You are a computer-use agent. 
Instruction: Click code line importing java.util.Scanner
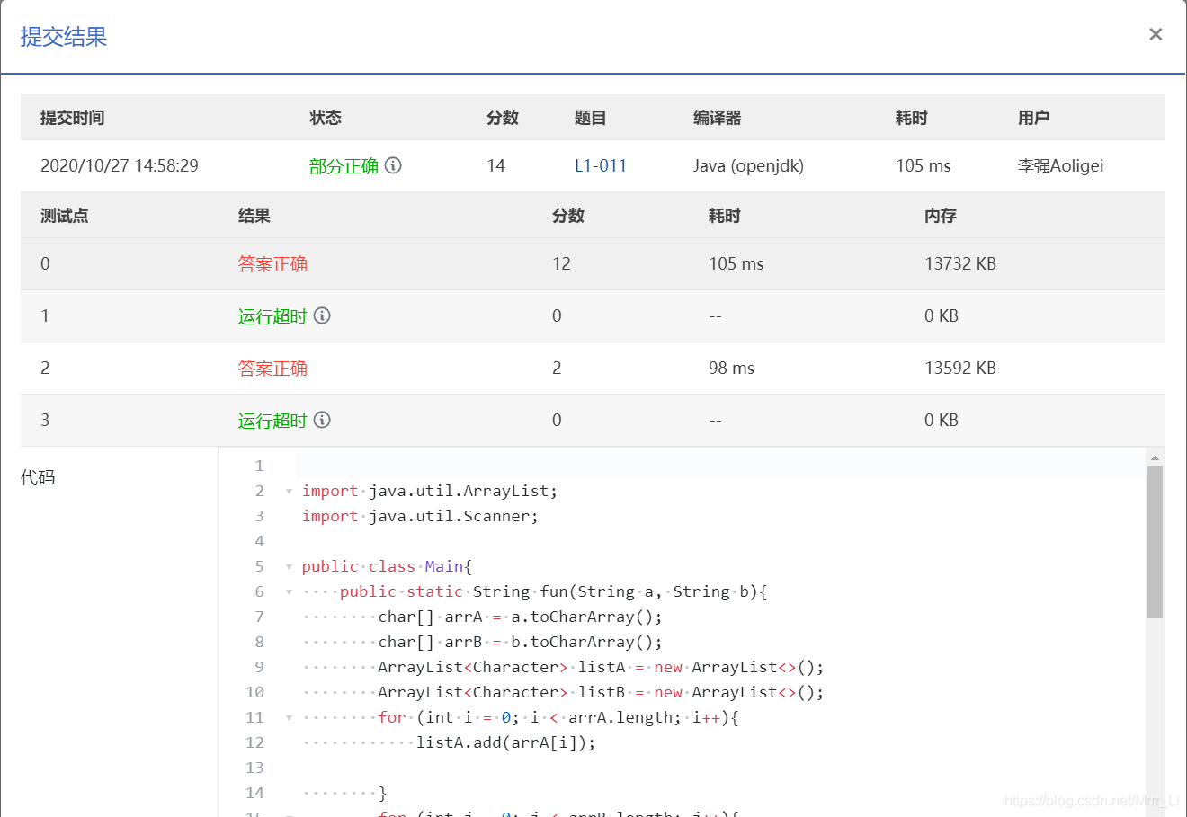click(x=420, y=517)
